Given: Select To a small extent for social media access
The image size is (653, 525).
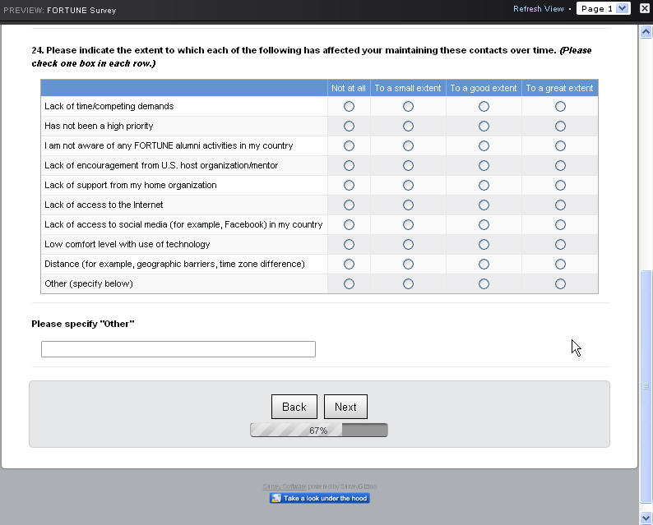Looking at the screenshot, I should point(408,225).
